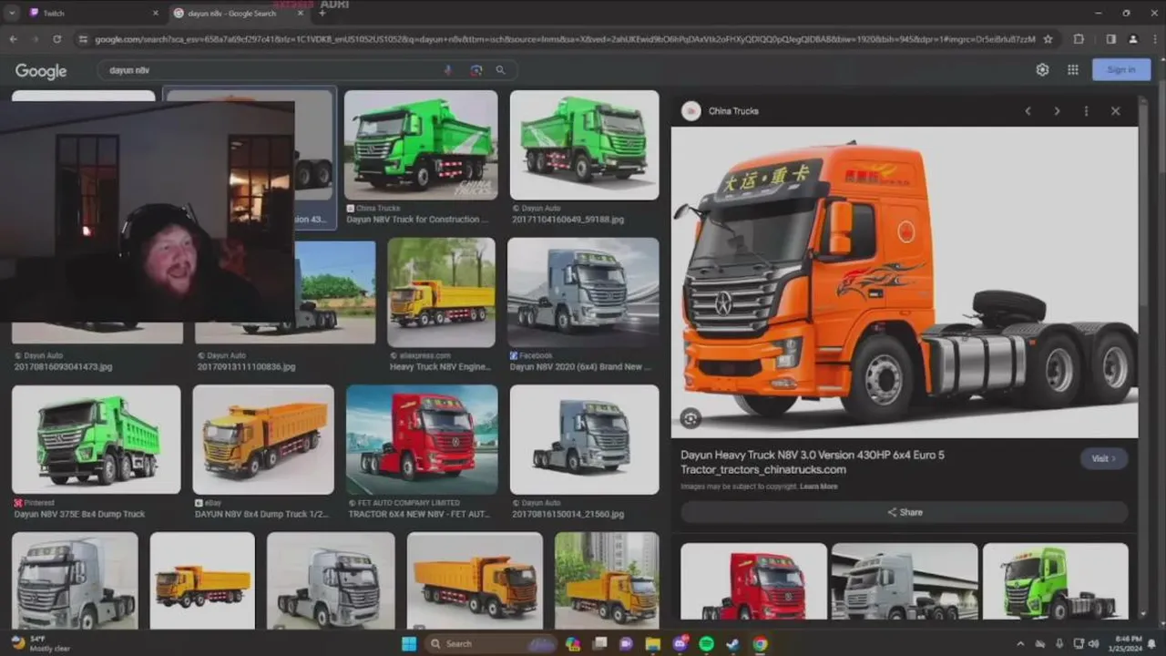Open Google apps grid
The width and height of the screenshot is (1166, 656).
[1073, 70]
